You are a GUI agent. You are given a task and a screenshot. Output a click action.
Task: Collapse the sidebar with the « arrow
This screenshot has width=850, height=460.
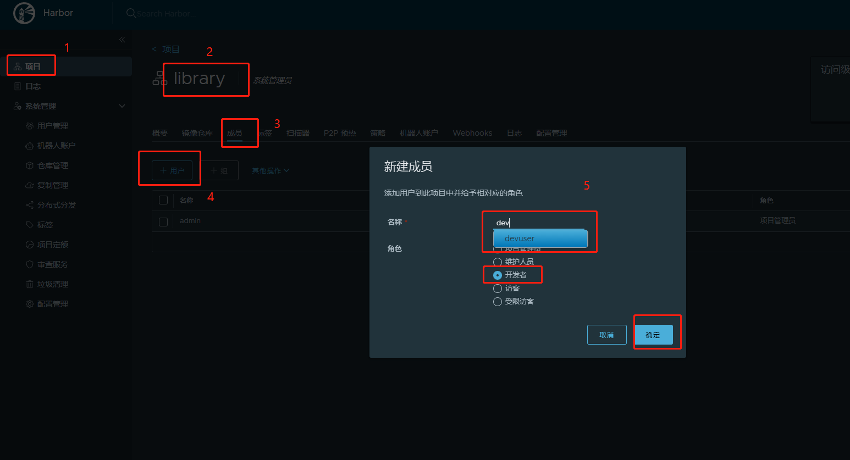tap(122, 39)
